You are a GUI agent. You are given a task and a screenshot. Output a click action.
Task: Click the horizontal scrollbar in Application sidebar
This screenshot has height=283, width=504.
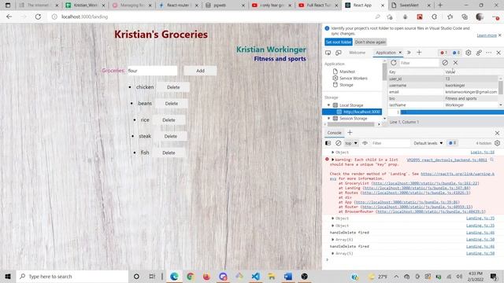[x=351, y=124]
